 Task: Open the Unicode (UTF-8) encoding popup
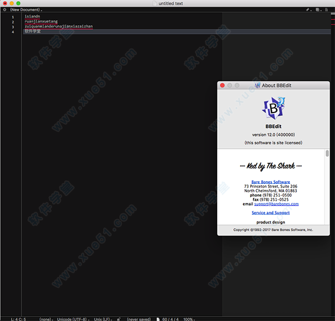pos(73,319)
